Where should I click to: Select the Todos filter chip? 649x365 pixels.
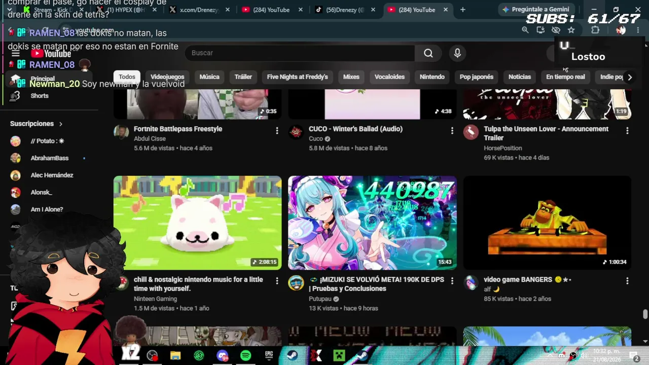[127, 77]
